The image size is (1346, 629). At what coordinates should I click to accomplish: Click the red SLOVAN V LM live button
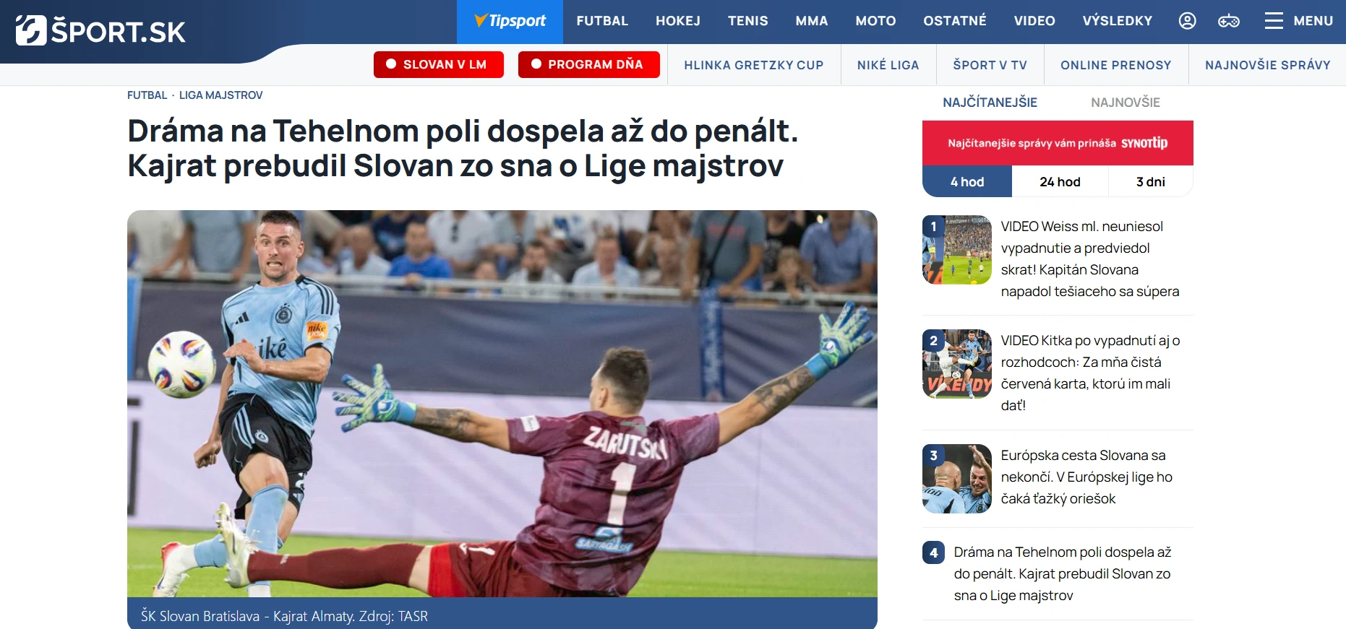[439, 64]
